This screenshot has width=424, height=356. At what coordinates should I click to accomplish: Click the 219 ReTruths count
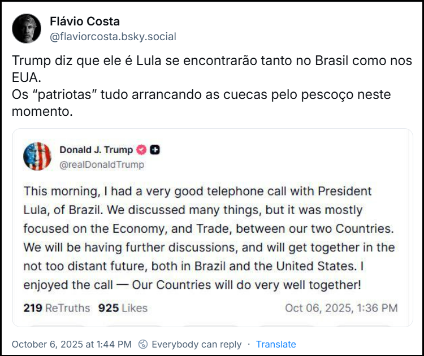pyautogui.click(x=57, y=308)
